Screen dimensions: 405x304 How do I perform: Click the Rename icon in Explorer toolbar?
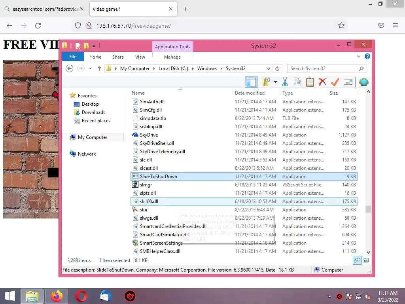click(348, 82)
